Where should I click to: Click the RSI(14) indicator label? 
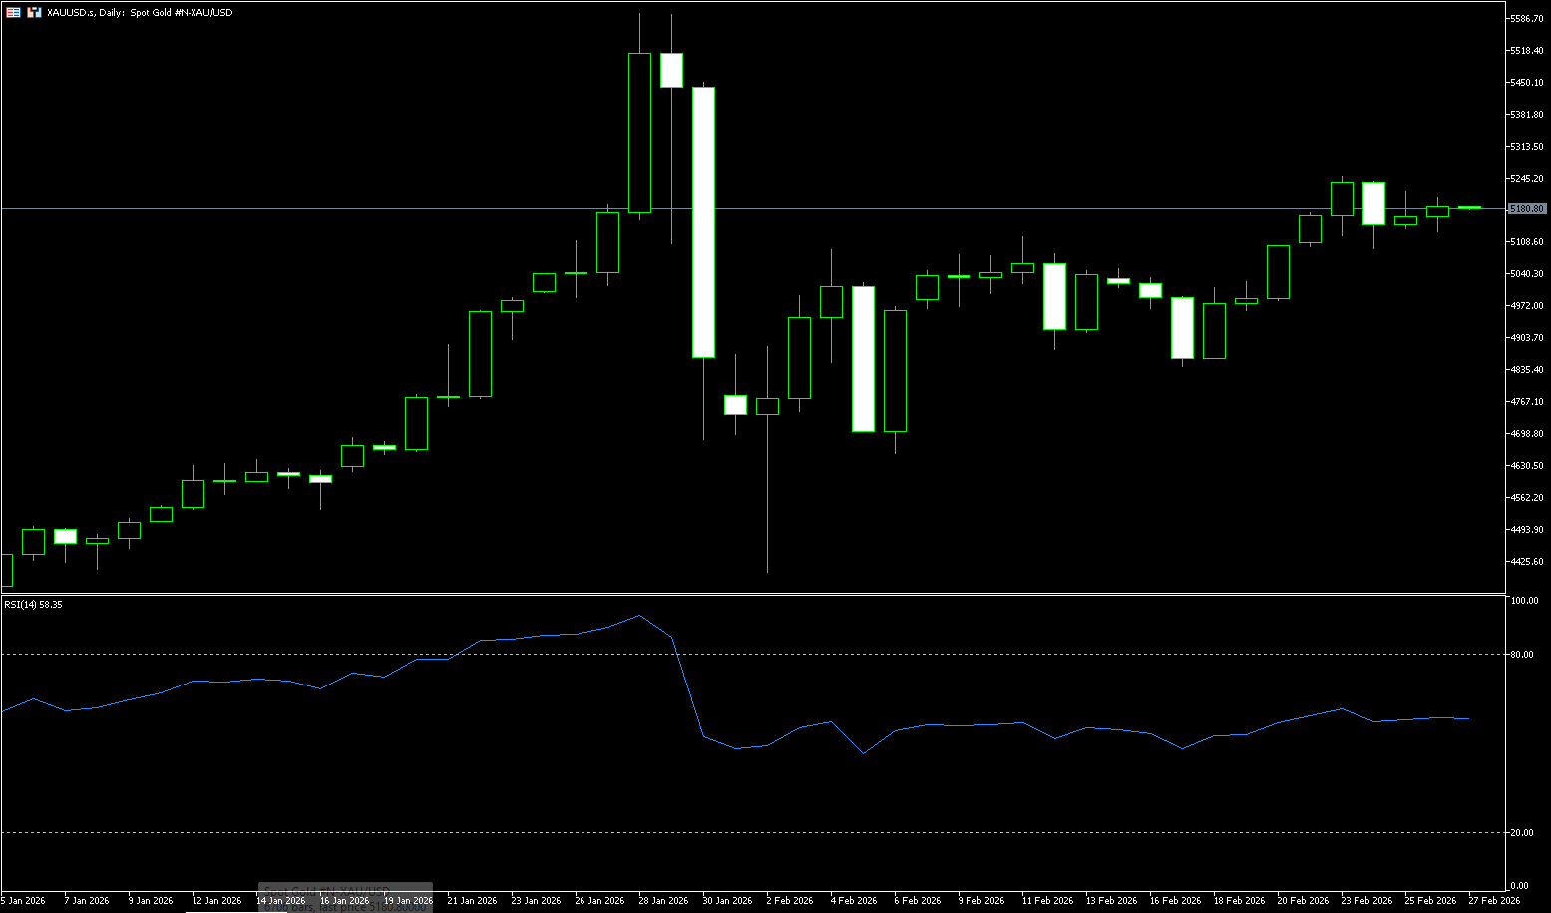point(33,605)
